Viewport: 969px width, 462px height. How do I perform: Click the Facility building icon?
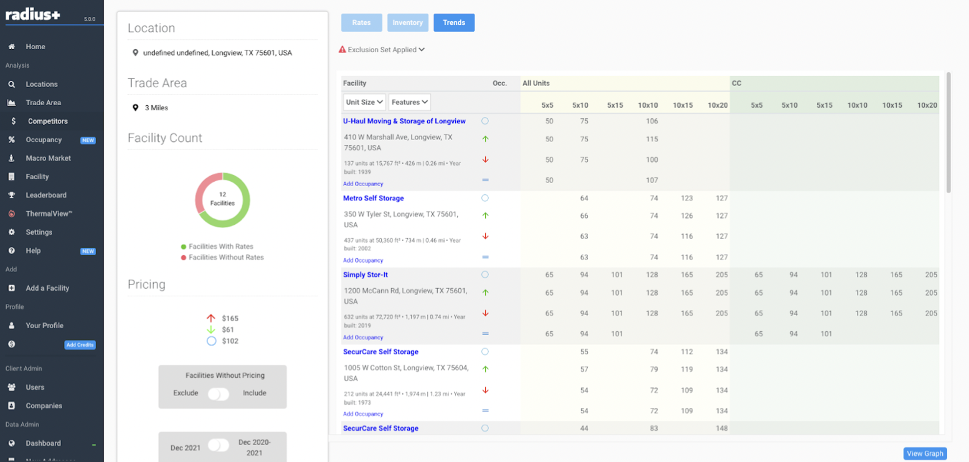(11, 177)
